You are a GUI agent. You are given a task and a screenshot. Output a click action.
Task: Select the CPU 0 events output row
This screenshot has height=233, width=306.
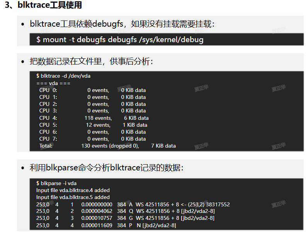(92, 90)
